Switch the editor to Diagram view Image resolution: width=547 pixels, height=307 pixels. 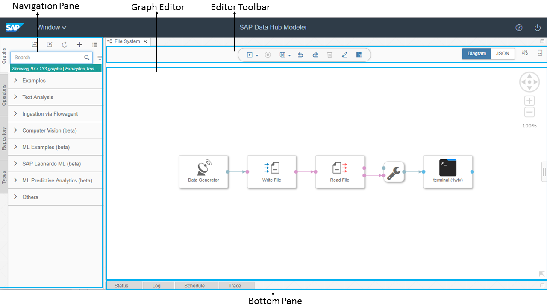[x=476, y=54]
